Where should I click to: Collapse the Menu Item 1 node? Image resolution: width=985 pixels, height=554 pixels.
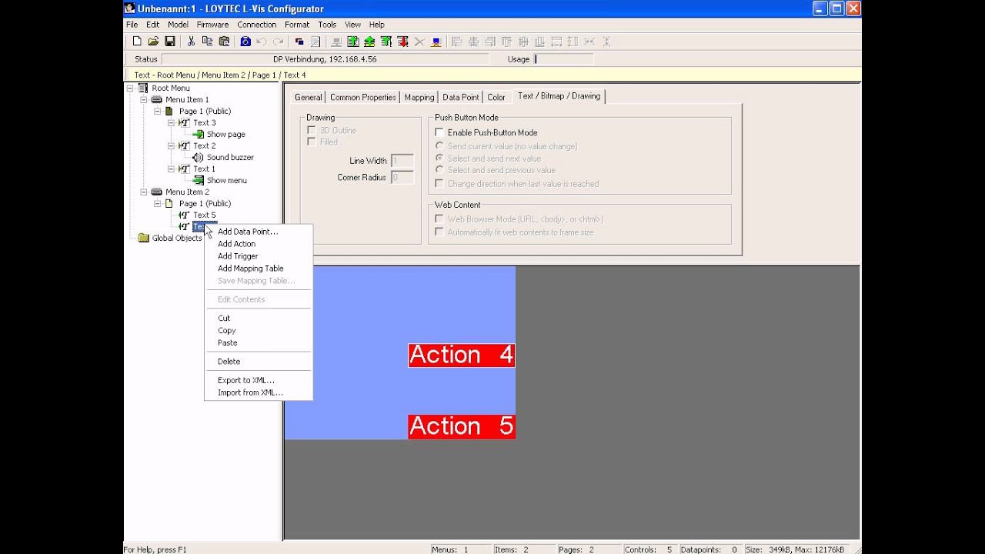[x=144, y=99]
